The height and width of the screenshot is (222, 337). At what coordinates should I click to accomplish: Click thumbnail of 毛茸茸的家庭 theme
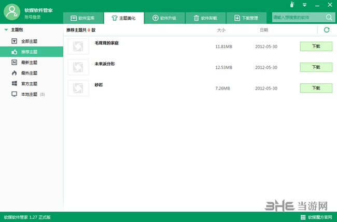pyautogui.click(x=78, y=47)
